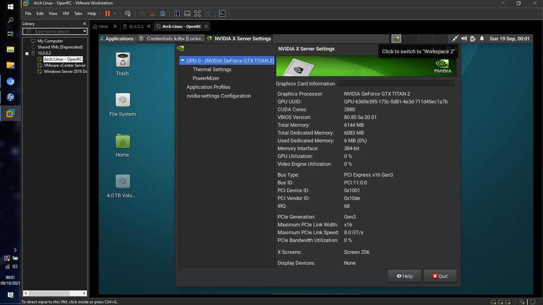543x305 pixels.
Task: Click the Quit button in NVIDIA settings
Action: (x=440, y=276)
